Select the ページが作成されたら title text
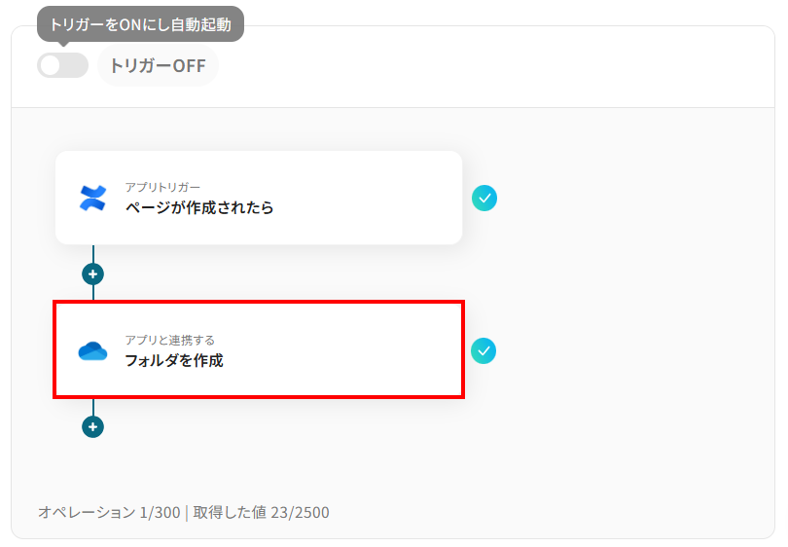Screen dimensions: 788x547 click(199, 207)
